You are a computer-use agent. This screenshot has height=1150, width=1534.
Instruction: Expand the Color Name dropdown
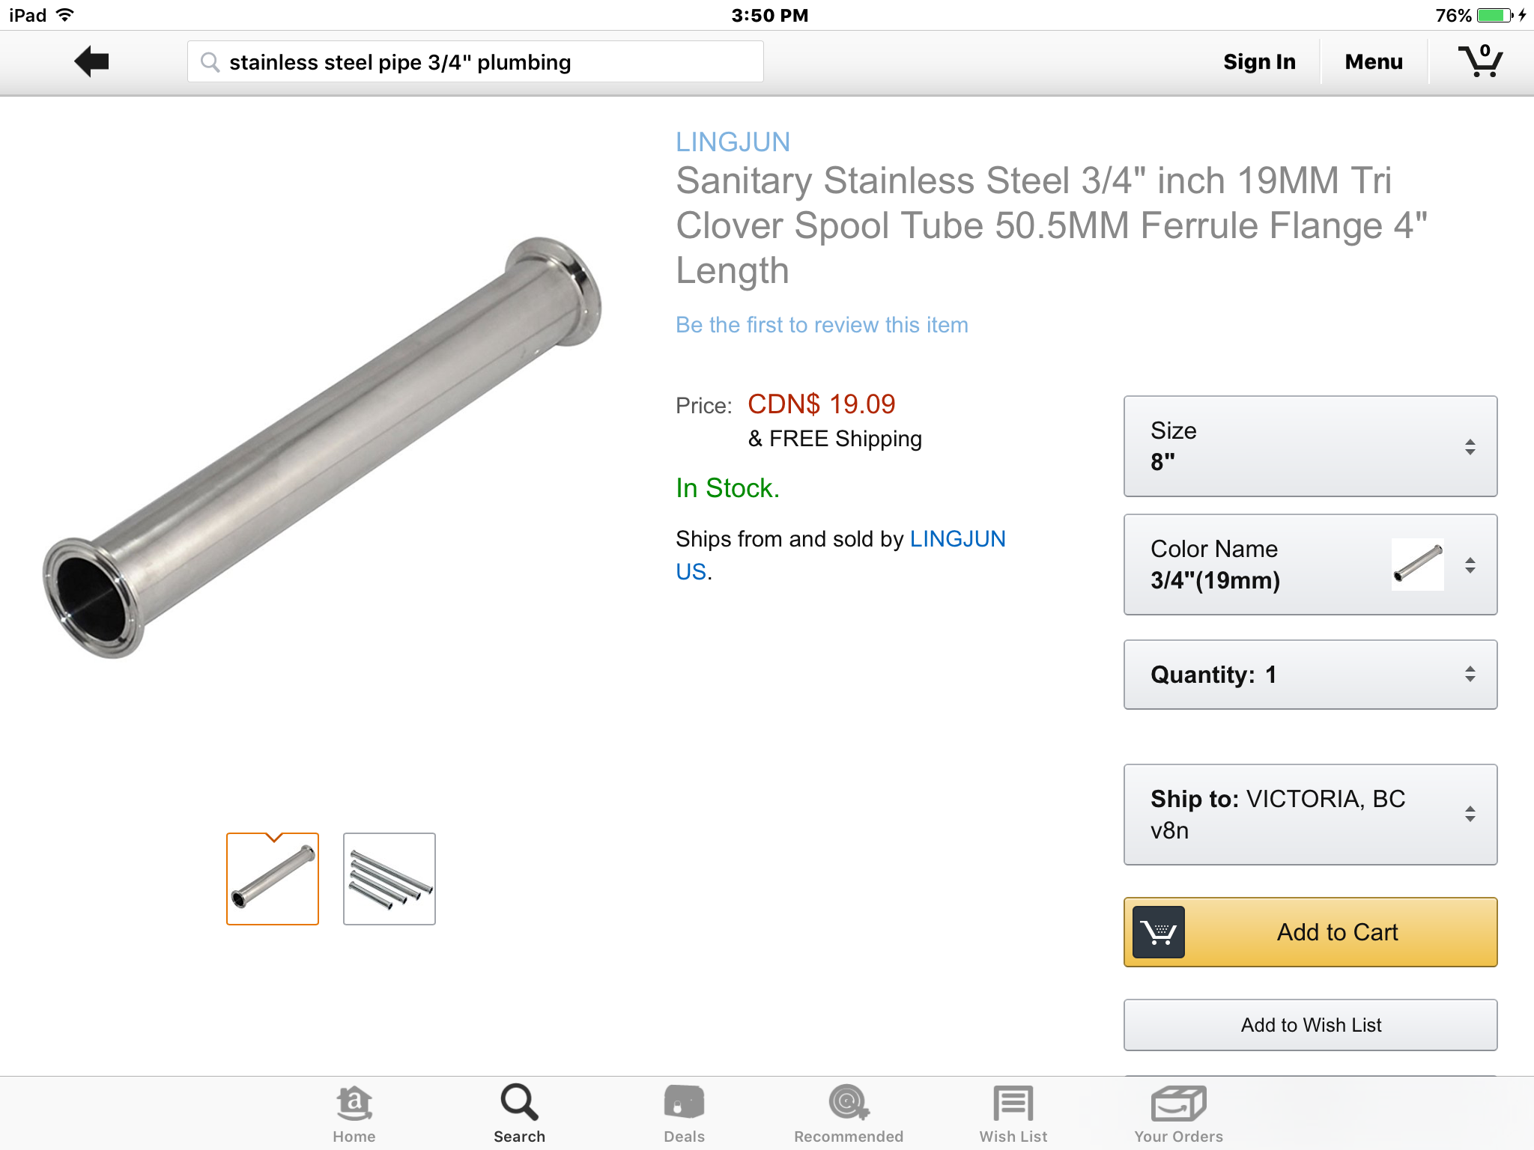click(x=1310, y=565)
